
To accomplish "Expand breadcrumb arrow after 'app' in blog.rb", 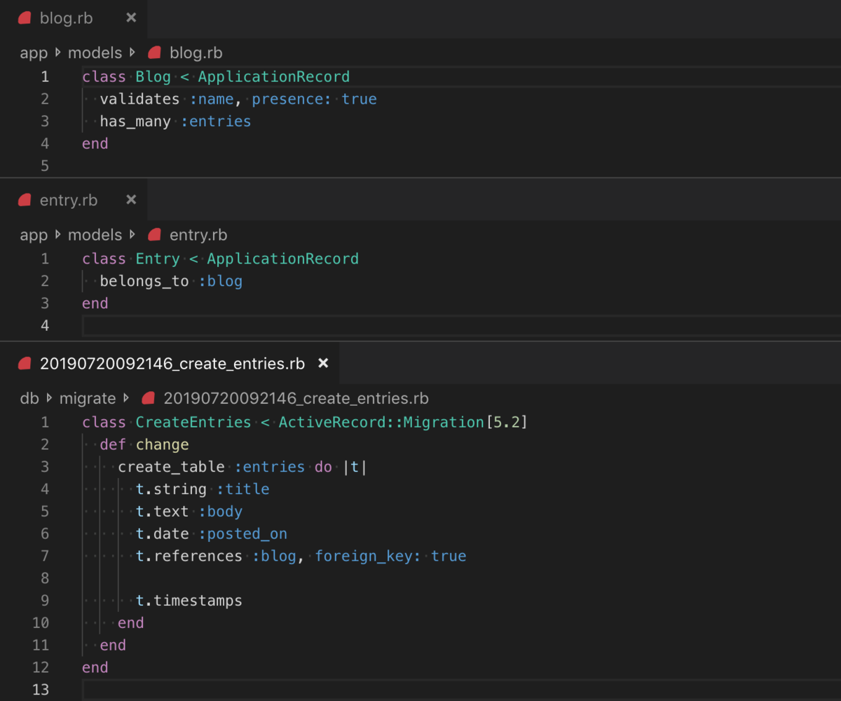I will pyautogui.click(x=58, y=53).
